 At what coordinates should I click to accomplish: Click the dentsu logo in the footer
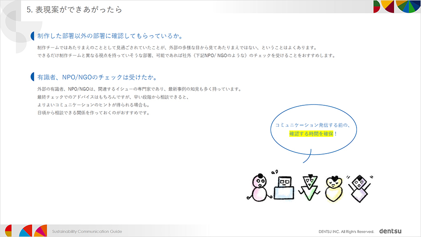(390, 231)
